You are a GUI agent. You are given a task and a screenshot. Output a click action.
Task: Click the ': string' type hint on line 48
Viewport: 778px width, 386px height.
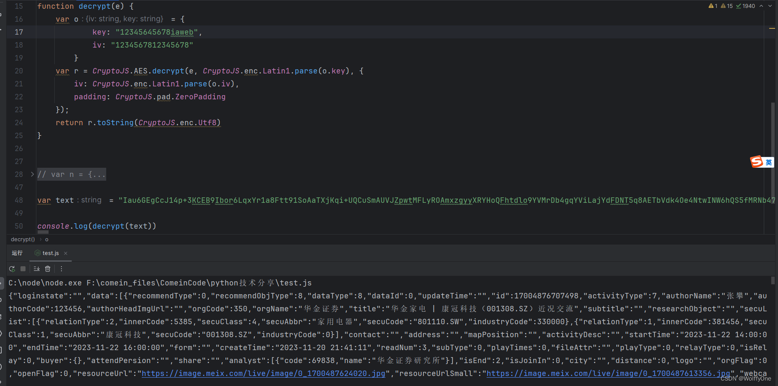(89, 200)
